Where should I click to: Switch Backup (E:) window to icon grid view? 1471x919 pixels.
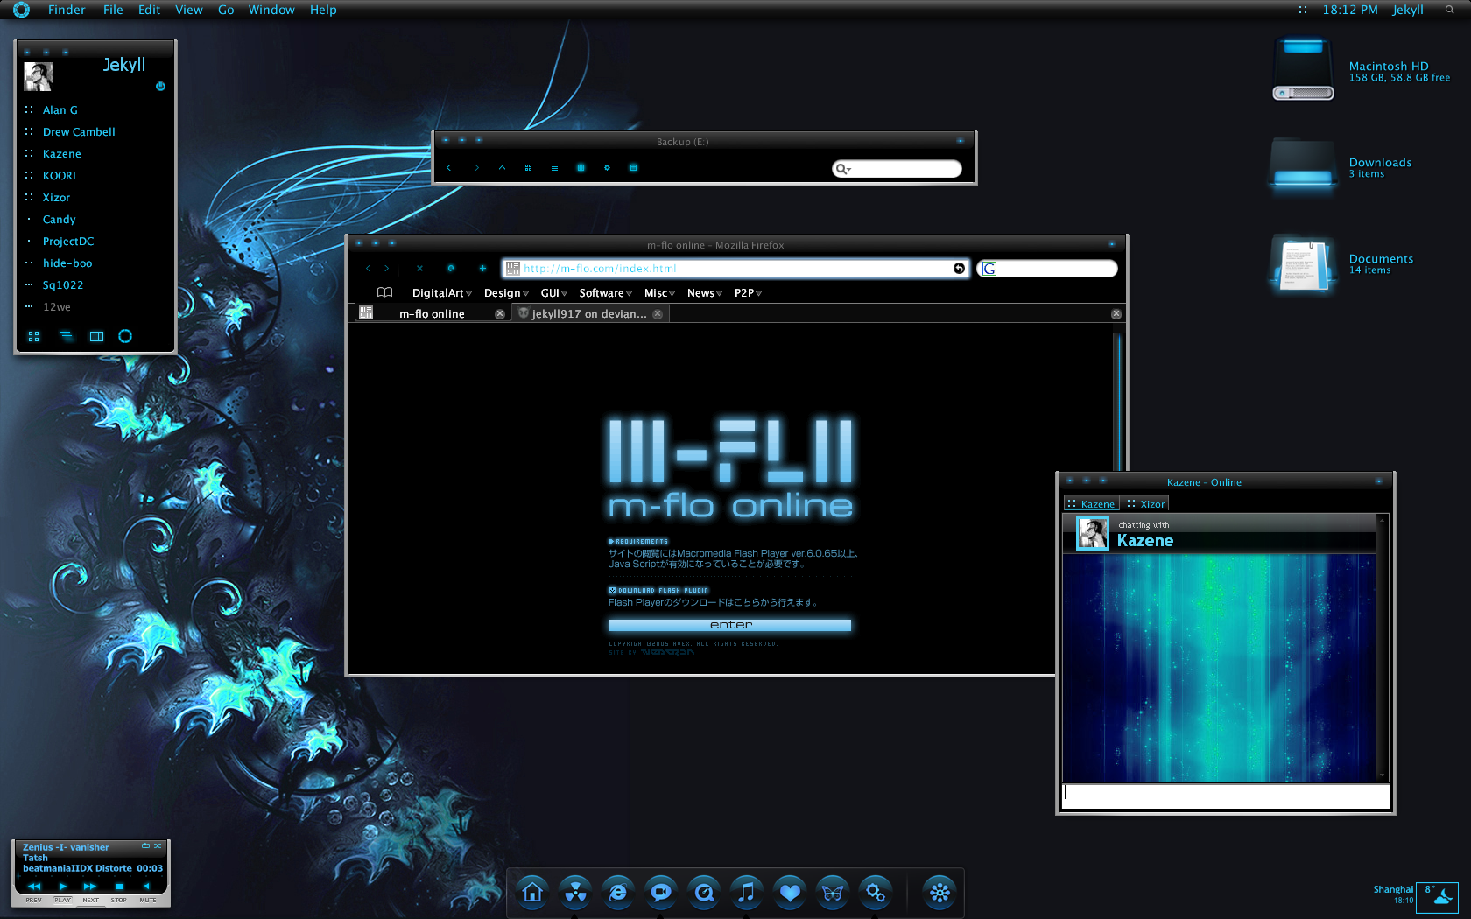click(528, 167)
